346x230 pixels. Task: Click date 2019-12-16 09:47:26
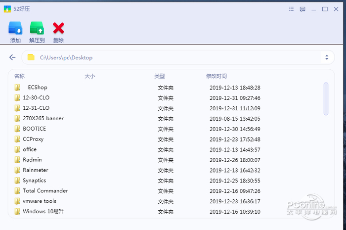[235, 191]
